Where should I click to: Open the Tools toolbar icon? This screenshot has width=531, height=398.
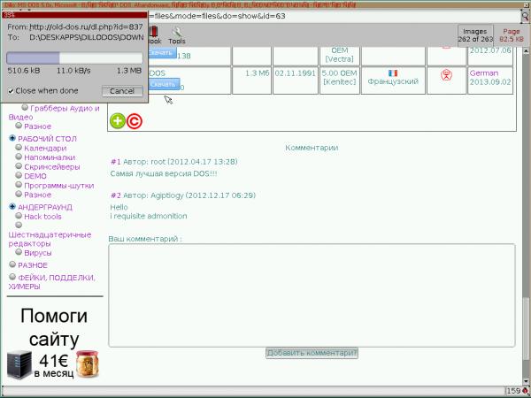pos(176,34)
